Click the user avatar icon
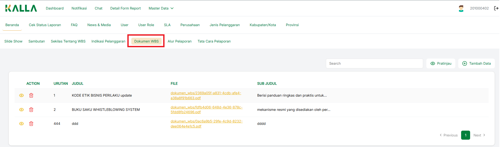The width and height of the screenshot is (502, 147). 461,8
